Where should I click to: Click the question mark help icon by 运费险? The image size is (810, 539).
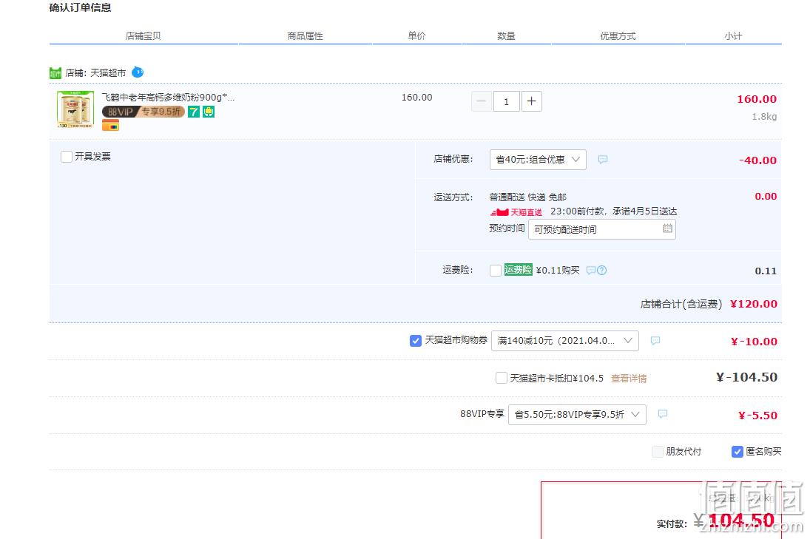click(x=602, y=270)
